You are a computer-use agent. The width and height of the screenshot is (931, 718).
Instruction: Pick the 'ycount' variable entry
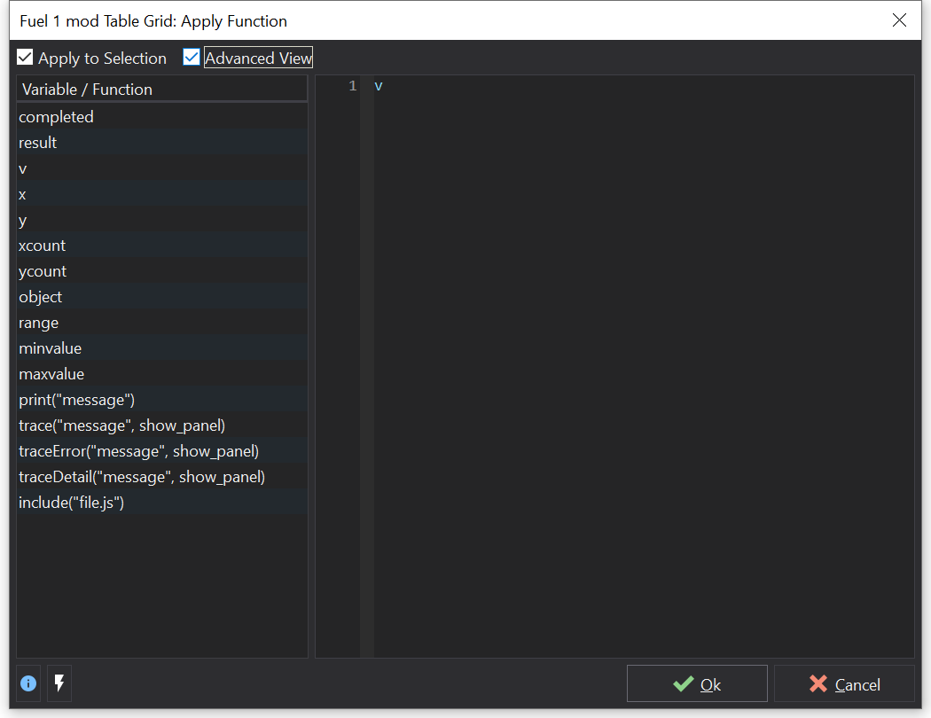tap(43, 271)
